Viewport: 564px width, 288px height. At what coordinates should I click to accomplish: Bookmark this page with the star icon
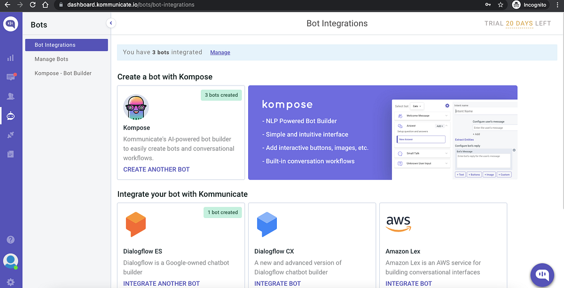point(500,5)
